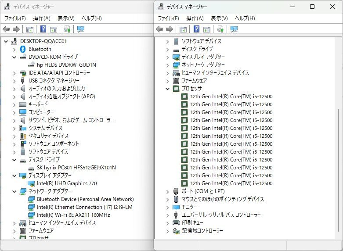Minimize the right デバイス マネージャー window
Screen dimensions: 343x251
292,7
